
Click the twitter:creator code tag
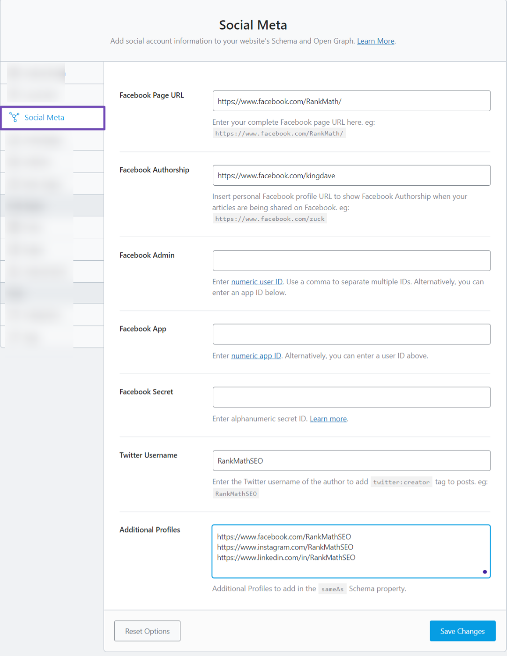[401, 482]
